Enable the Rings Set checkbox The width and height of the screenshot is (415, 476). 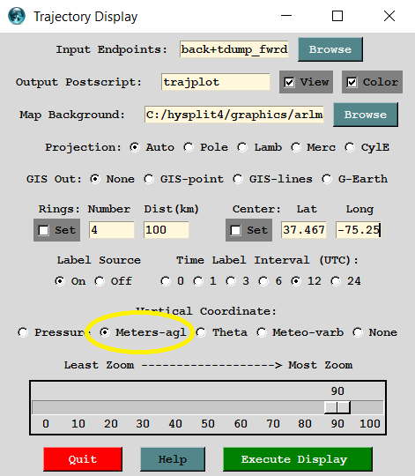tap(56, 230)
